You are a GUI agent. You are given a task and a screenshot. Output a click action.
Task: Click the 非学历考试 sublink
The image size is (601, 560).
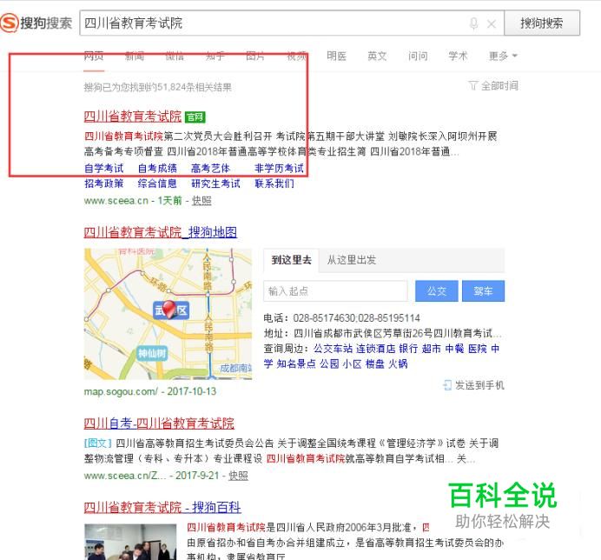(x=279, y=168)
